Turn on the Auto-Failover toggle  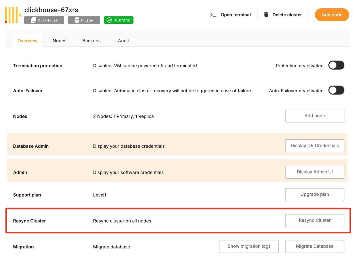coord(336,90)
